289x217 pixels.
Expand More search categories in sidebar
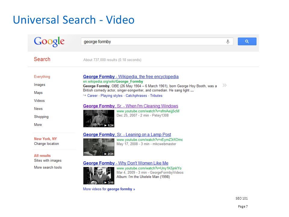pos(38,125)
